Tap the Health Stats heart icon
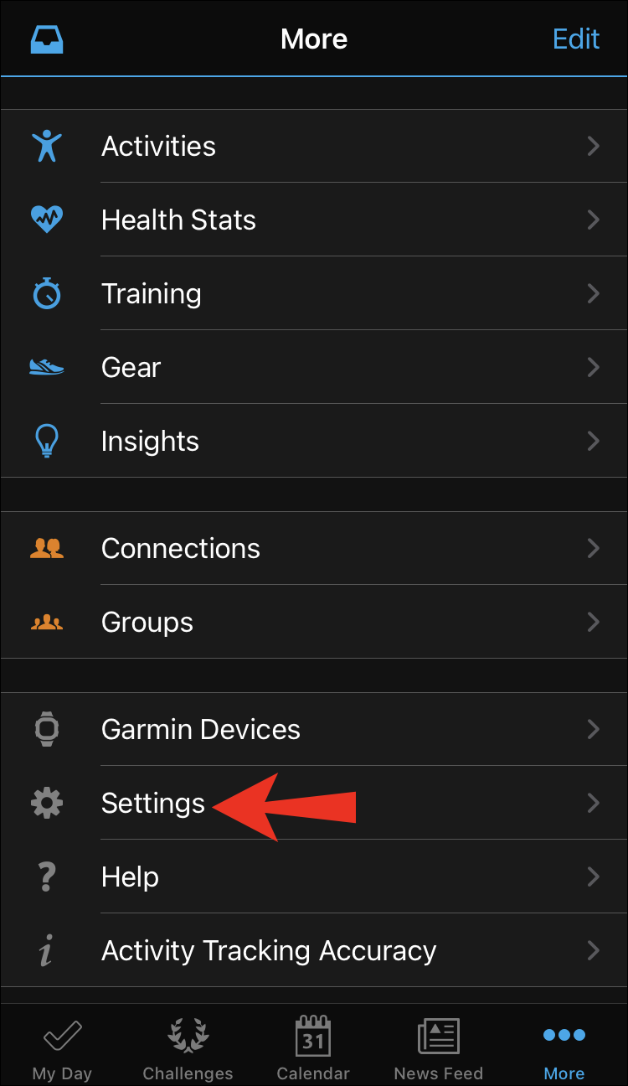The width and height of the screenshot is (628, 1086). point(47,220)
